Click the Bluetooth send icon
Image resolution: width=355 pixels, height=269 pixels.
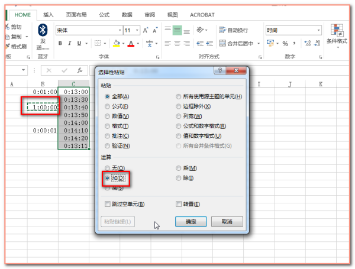(43, 31)
